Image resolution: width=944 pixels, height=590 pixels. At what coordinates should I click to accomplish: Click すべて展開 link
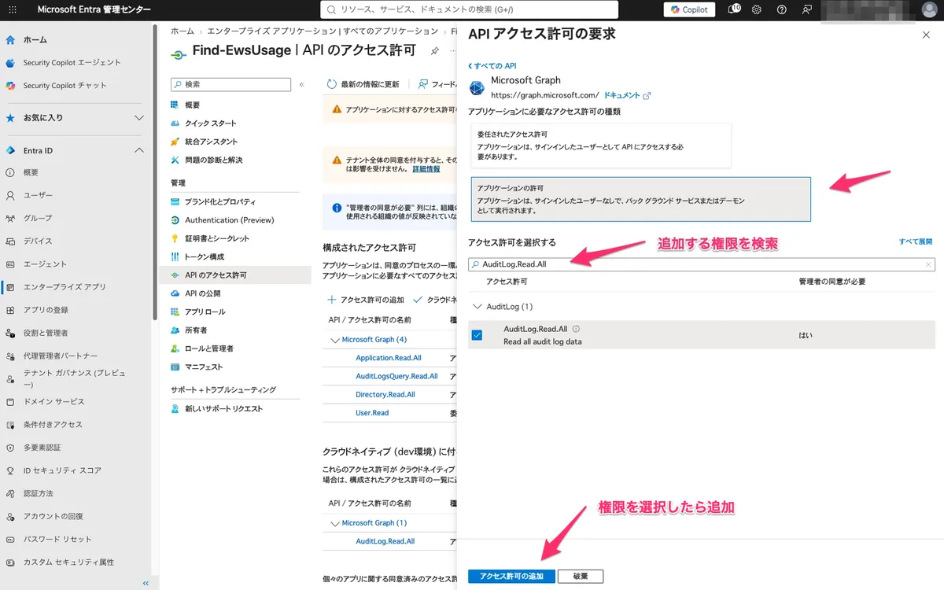pyautogui.click(x=915, y=242)
